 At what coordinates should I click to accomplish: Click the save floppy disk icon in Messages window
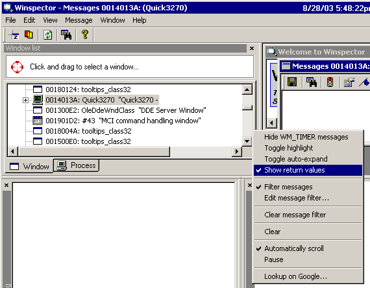pos(292,82)
